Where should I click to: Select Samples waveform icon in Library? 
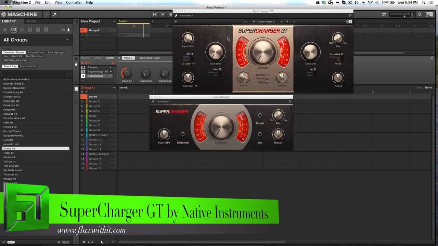click(46, 30)
